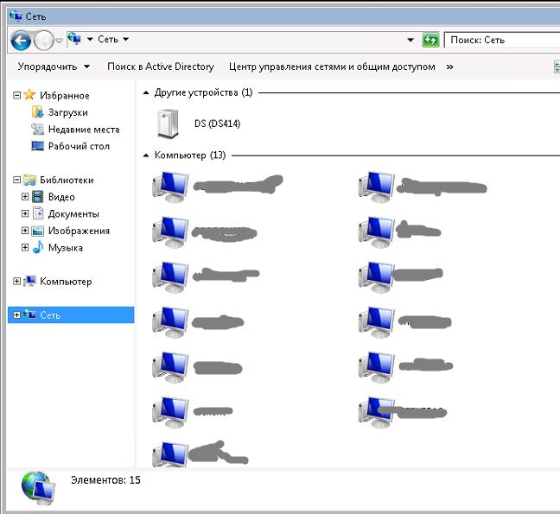The width and height of the screenshot is (560, 514).
Task: Select Сеть in the navigation tree
Action: pyautogui.click(x=49, y=315)
